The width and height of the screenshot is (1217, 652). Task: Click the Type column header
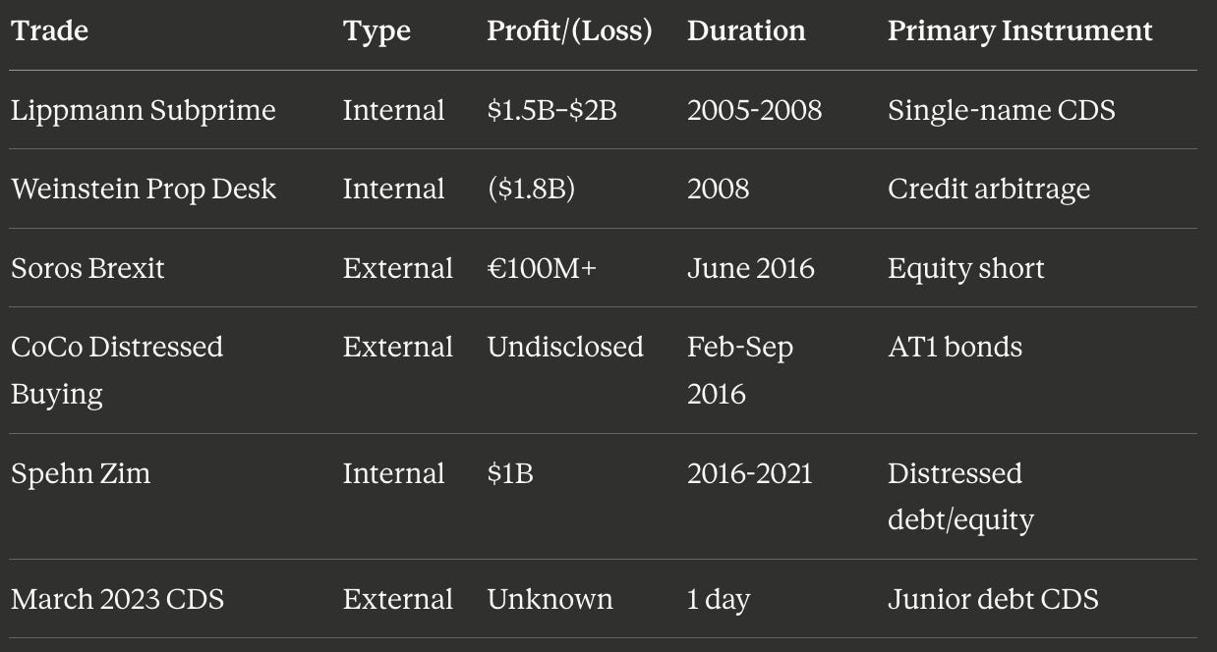point(377,31)
